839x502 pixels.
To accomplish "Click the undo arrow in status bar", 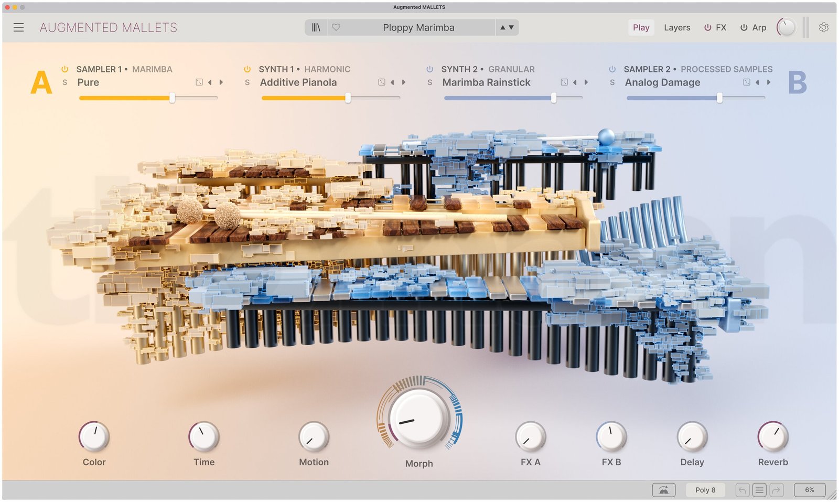I will (x=742, y=490).
